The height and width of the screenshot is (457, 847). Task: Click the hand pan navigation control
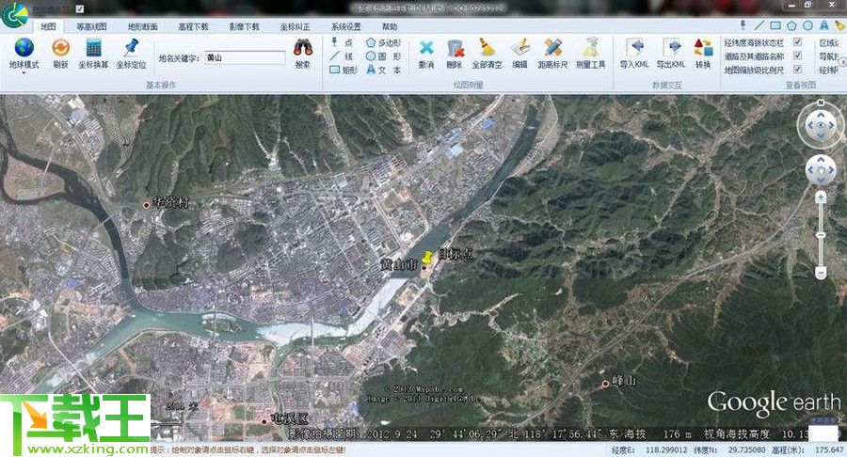[x=821, y=170]
